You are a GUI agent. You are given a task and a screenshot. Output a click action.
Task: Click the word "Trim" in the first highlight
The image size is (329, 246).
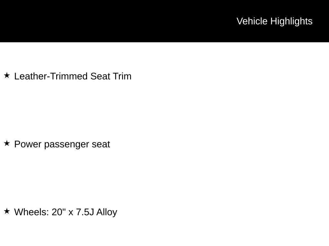(122, 76)
